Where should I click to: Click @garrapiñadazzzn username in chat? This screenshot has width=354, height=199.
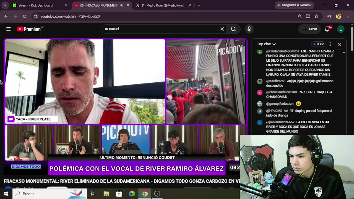click(x=280, y=104)
